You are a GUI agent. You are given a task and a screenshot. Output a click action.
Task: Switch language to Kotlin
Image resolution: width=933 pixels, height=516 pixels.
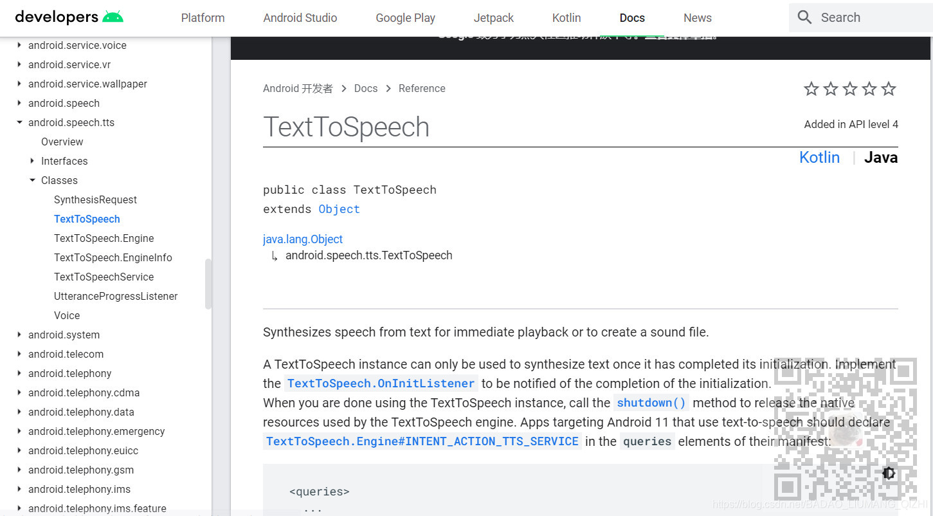coord(819,158)
